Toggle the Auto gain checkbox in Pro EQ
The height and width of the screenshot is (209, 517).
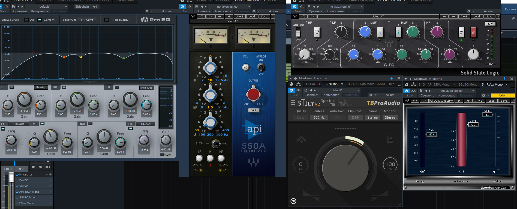click(162, 155)
